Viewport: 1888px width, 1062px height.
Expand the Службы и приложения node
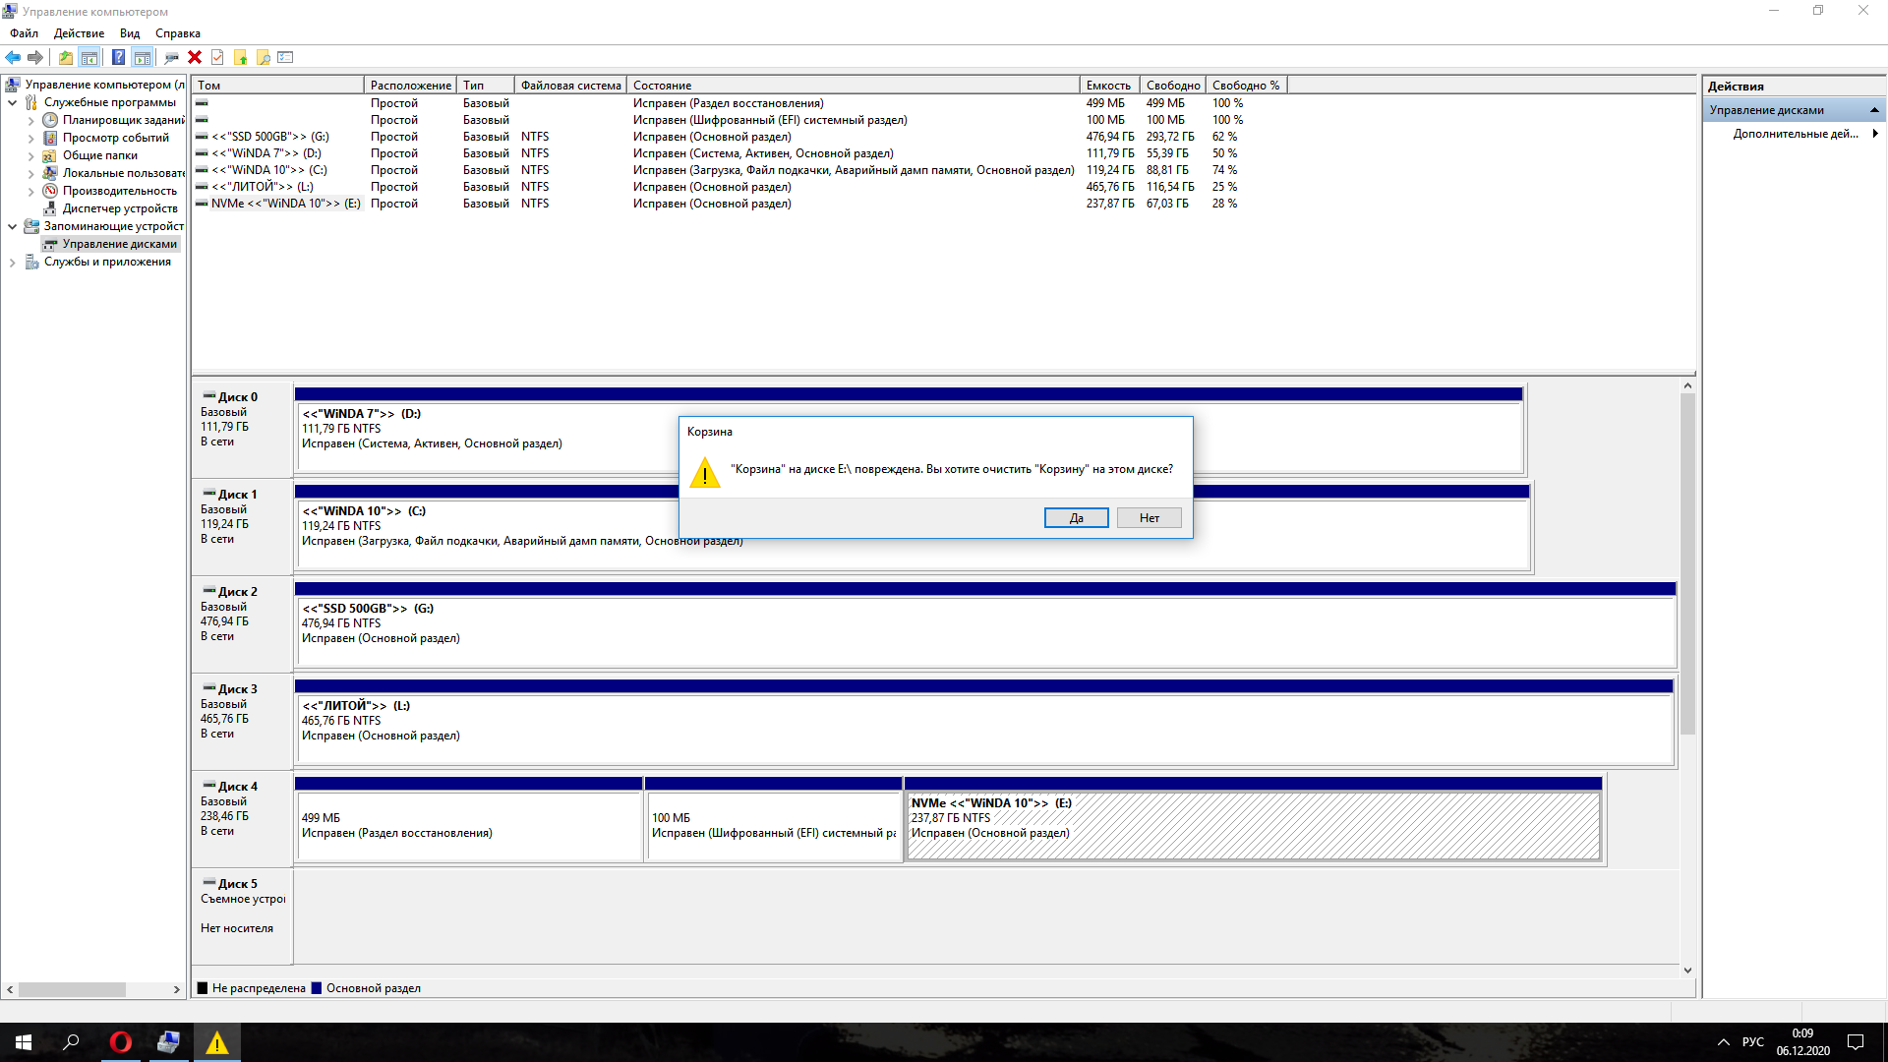coord(12,263)
